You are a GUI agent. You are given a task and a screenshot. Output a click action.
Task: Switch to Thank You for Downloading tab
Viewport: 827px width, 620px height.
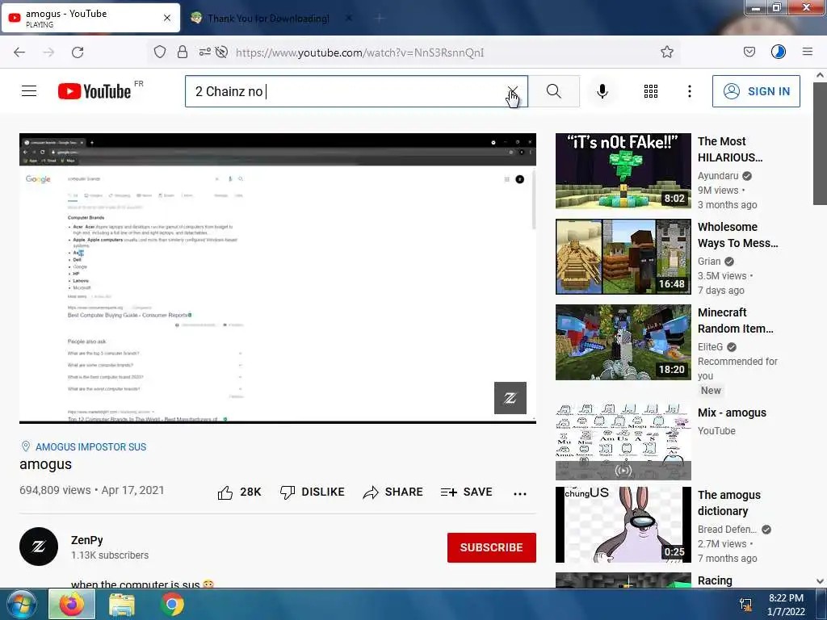click(269, 18)
